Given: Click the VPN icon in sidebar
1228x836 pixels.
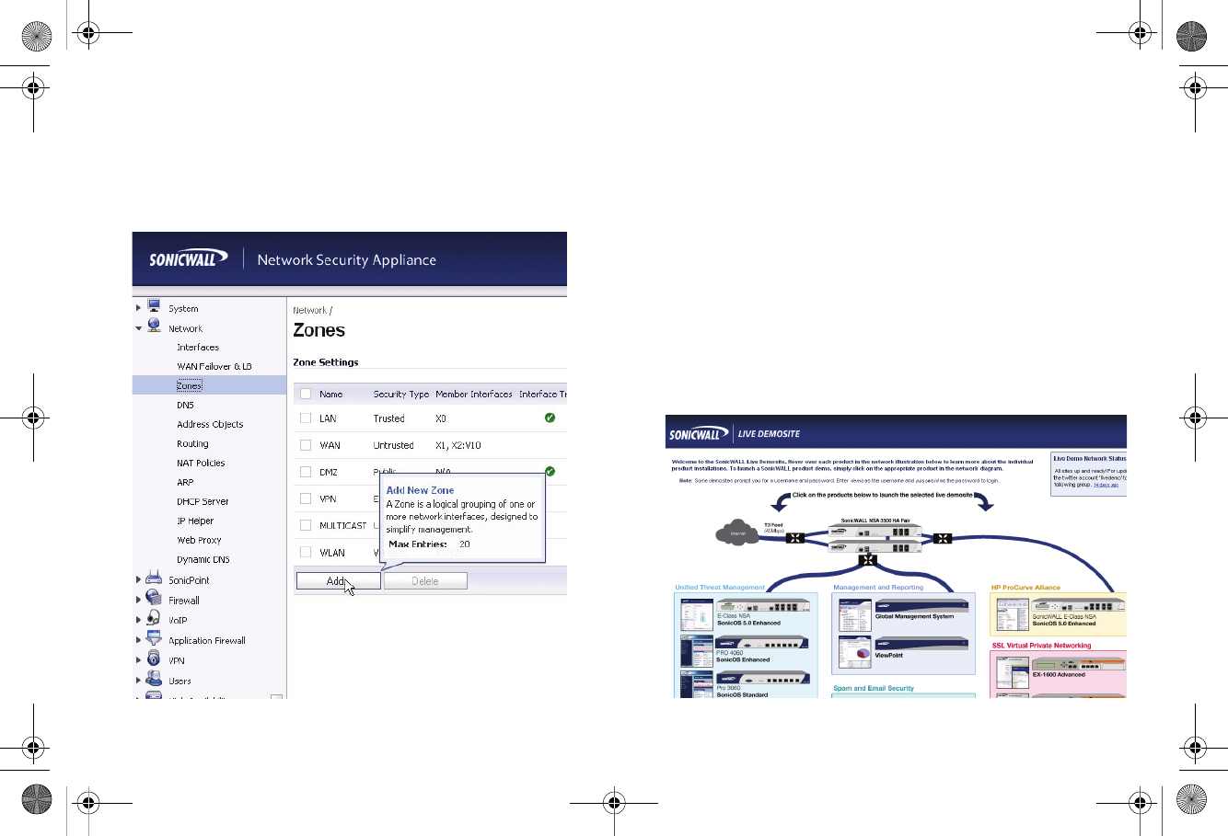Looking at the screenshot, I should [x=154, y=659].
